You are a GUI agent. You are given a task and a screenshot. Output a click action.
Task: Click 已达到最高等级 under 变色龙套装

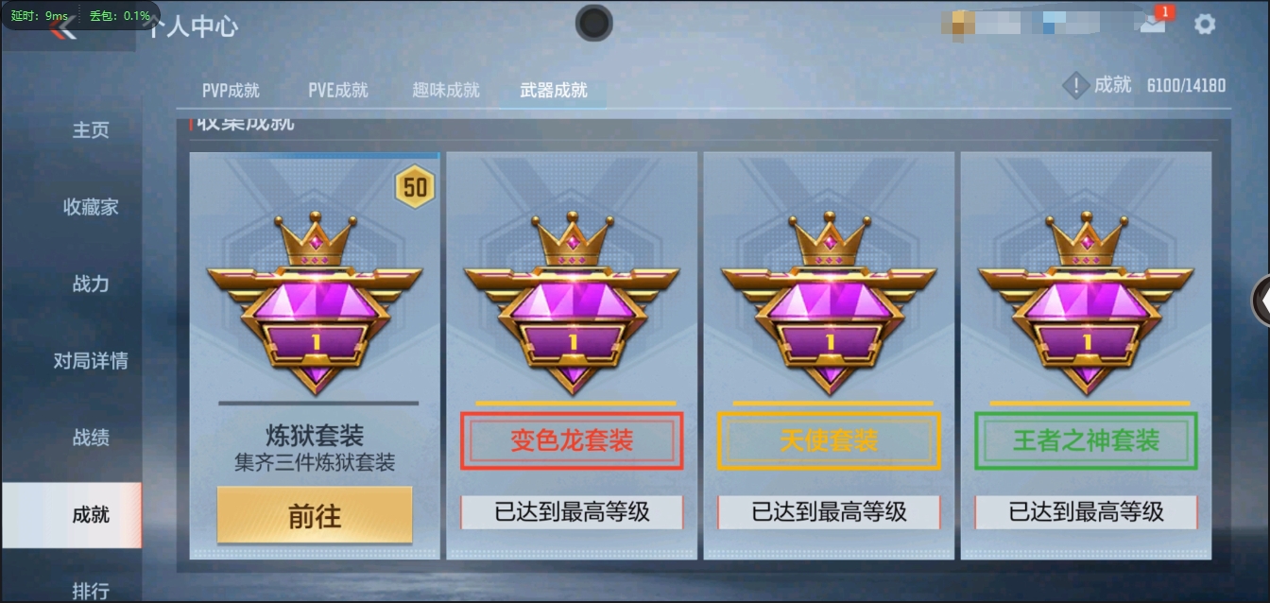pyautogui.click(x=572, y=512)
